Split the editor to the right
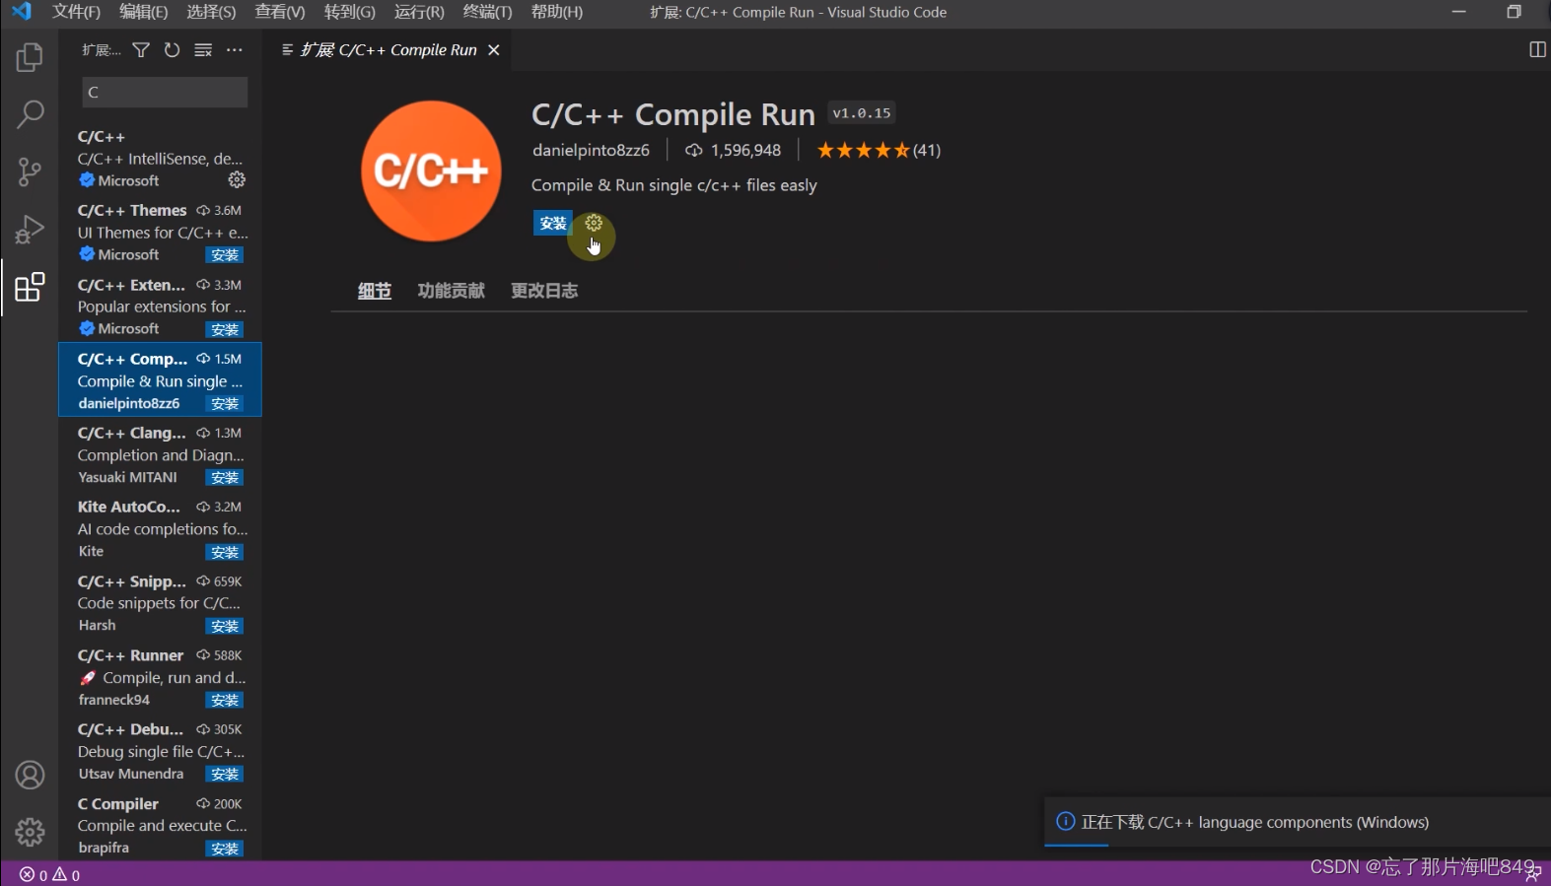Image resolution: width=1551 pixels, height=886 pixels. point(1536,50)
